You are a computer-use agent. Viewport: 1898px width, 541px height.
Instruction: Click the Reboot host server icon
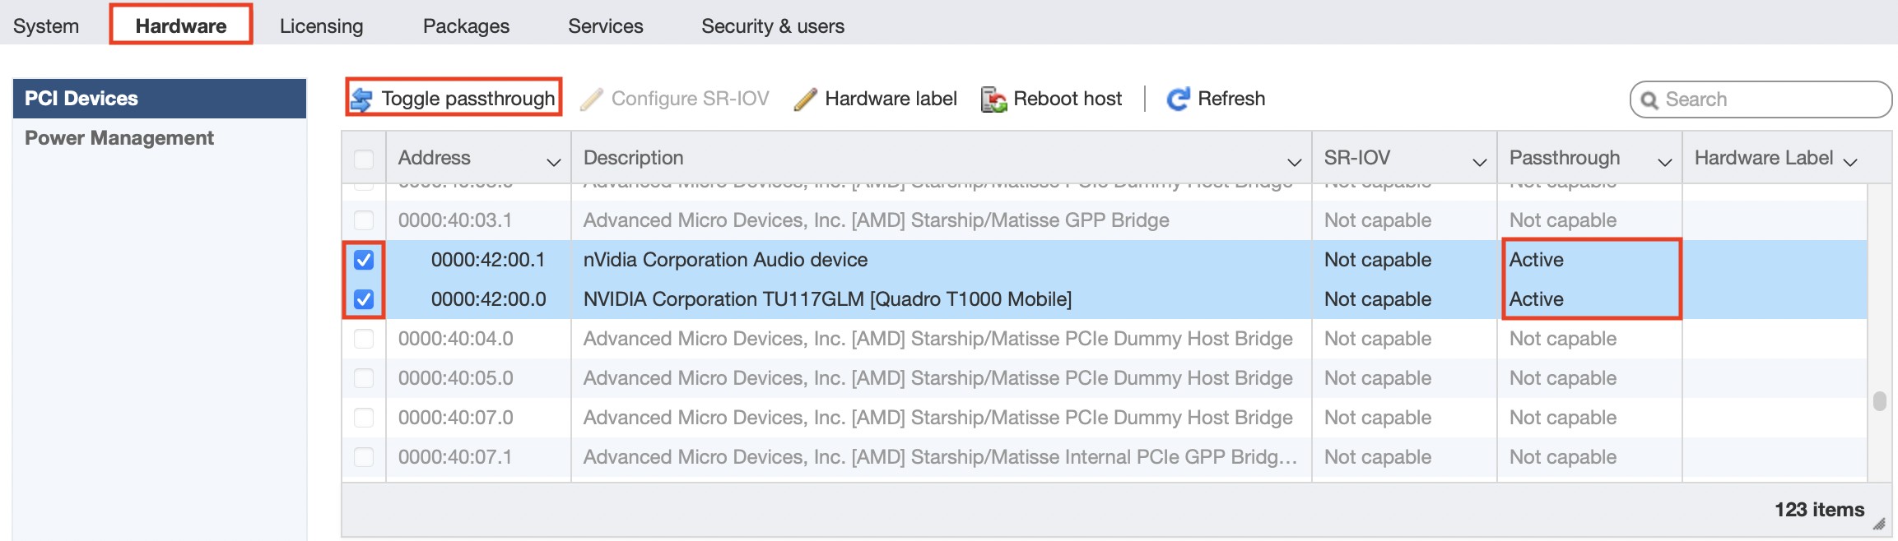(x=993, y=99)
